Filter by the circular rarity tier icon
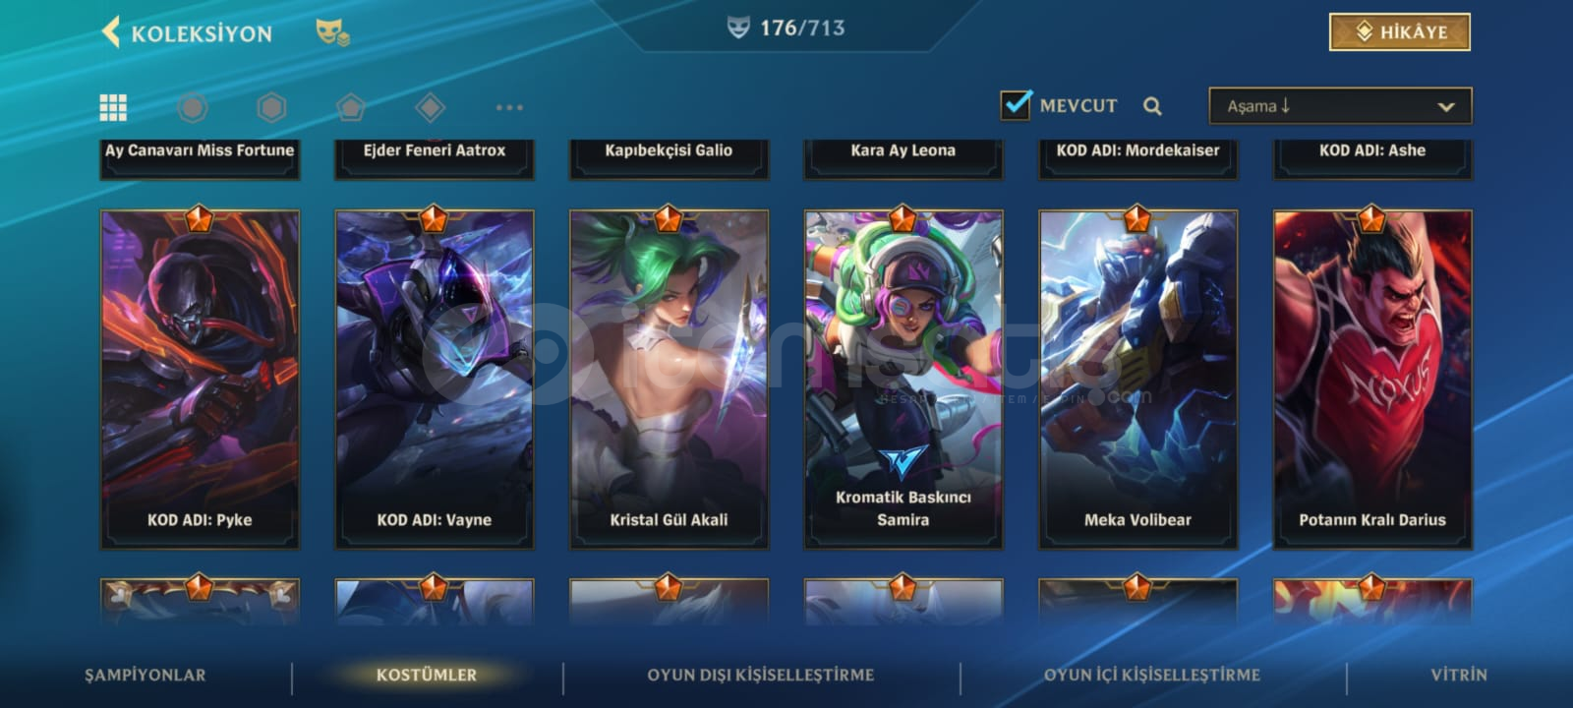 (x=193, y=107)
